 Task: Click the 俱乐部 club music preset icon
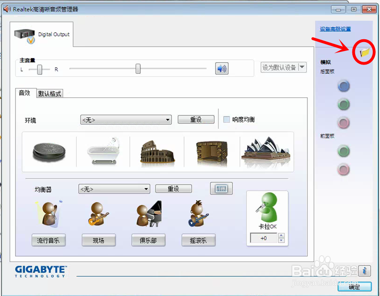point(148,215)
